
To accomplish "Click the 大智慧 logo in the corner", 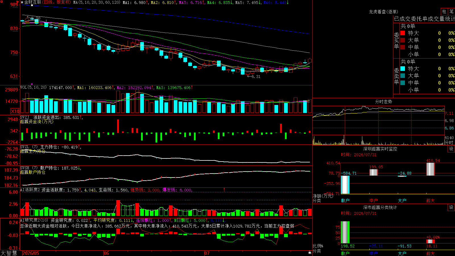I will click(x=9, y=253).
